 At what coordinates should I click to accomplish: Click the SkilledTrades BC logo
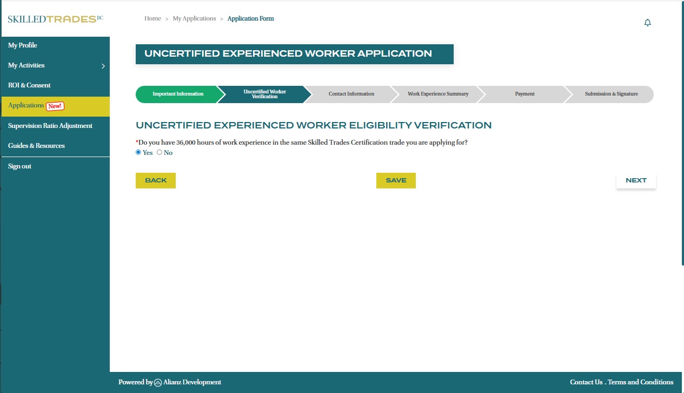[x=55, y=19]
